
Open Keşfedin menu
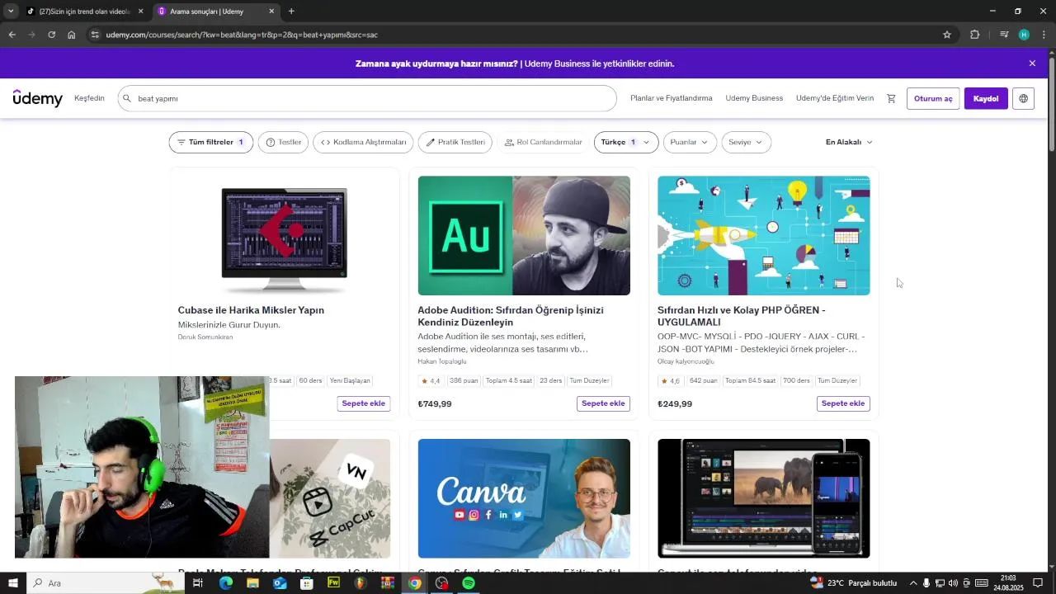[x=89, y=98]
